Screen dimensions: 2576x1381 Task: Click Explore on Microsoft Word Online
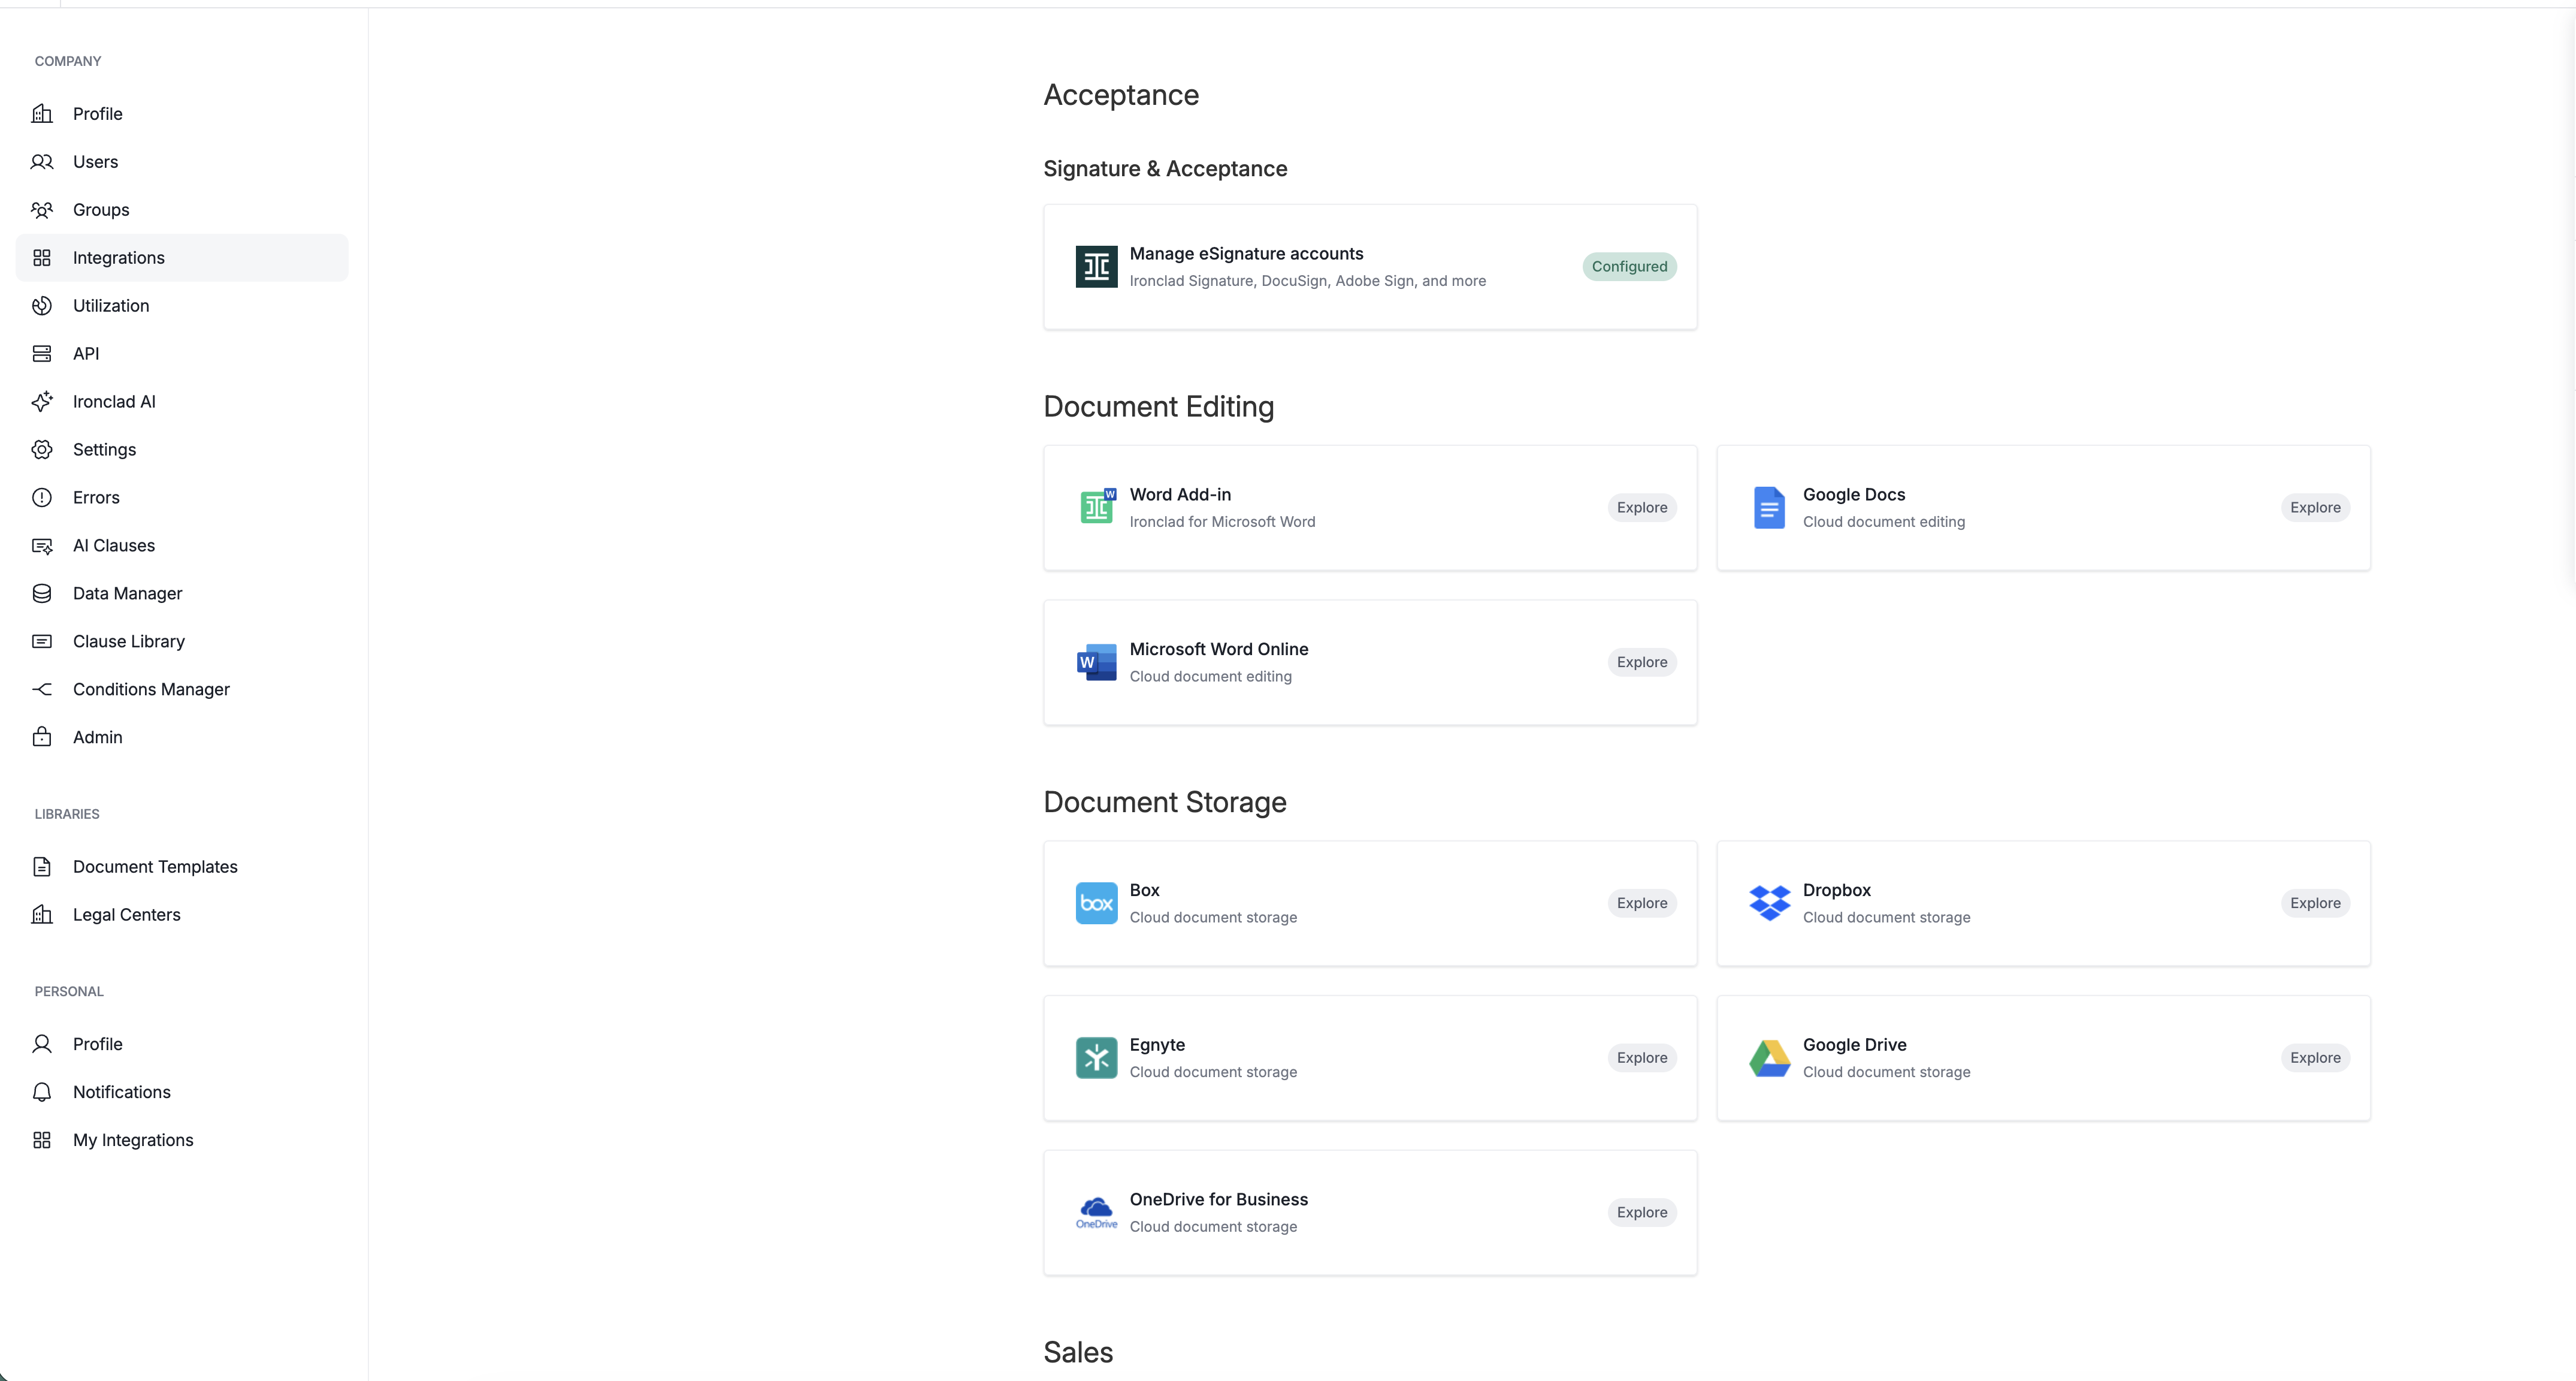click(x=1642, y=662)
